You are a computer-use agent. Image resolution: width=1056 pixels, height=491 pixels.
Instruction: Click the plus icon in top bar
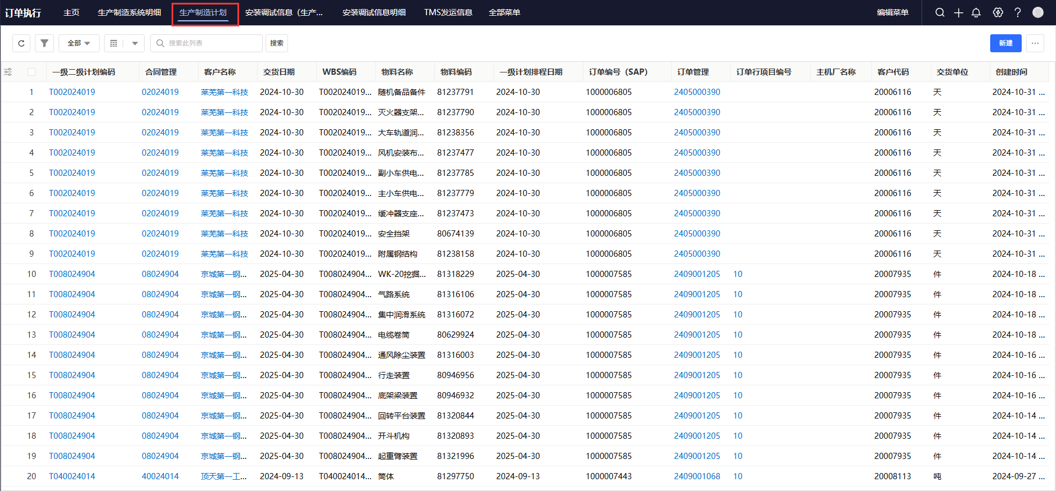(x=959, y=12)
